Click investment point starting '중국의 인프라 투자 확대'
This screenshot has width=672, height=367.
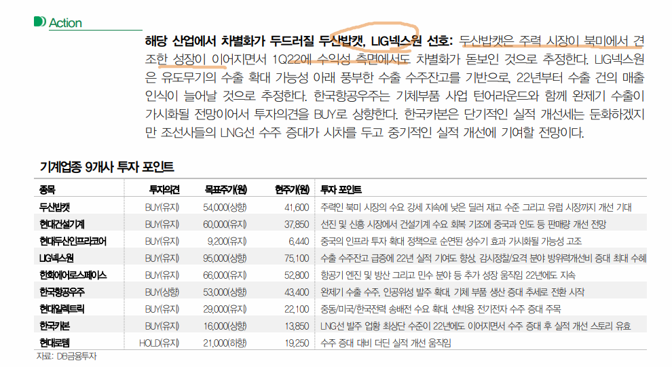pyautogui.click(x=451, y=241)
